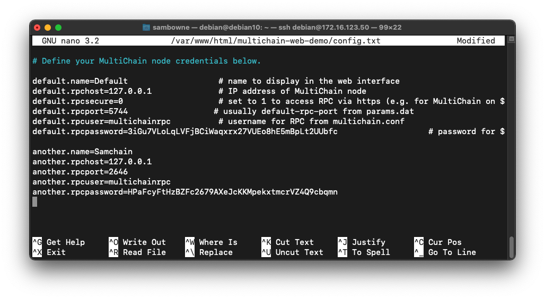Click the green fullscreen window button
Viewport: 545px width, 299px height.
click(58, 28)
